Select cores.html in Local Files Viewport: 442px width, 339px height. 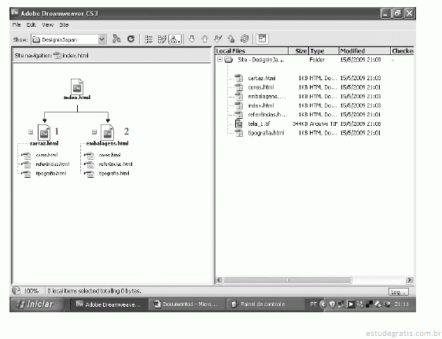tap(261, 87)
